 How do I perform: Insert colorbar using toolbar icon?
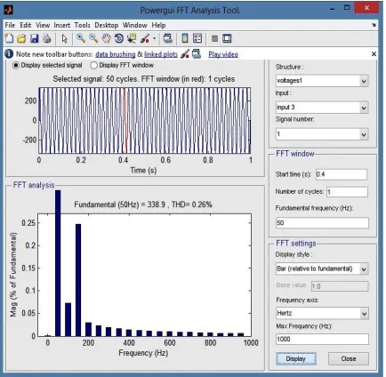184,38
